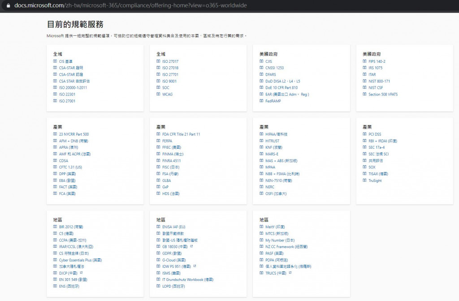Open the DoE 10 CFR Part 810 link

point(281,88)
